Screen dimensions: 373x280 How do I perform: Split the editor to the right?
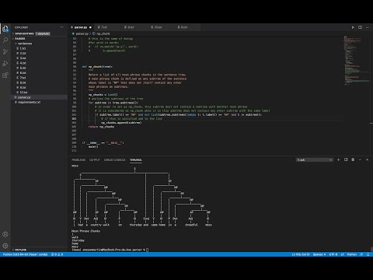tap(360, 27)
